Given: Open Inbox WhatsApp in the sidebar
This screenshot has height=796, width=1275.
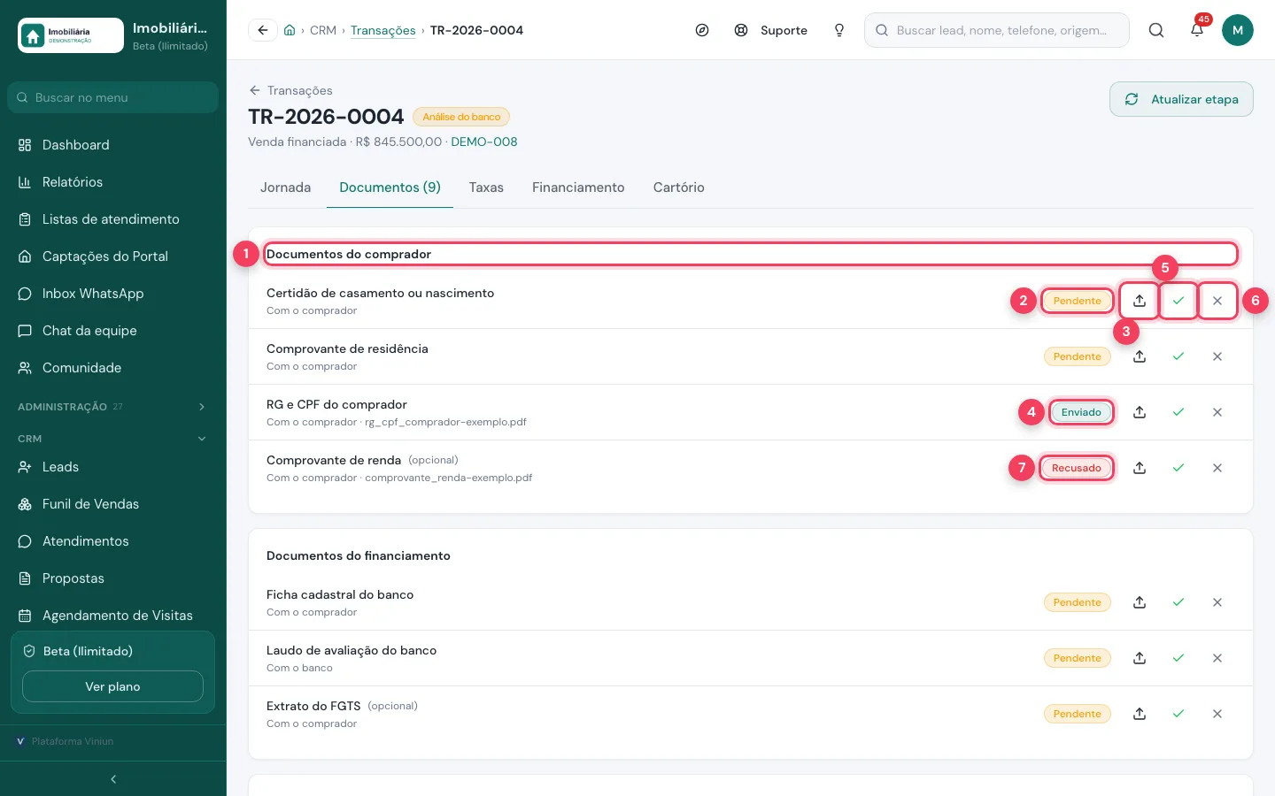Looking at the screenshot, I should 112,294.
